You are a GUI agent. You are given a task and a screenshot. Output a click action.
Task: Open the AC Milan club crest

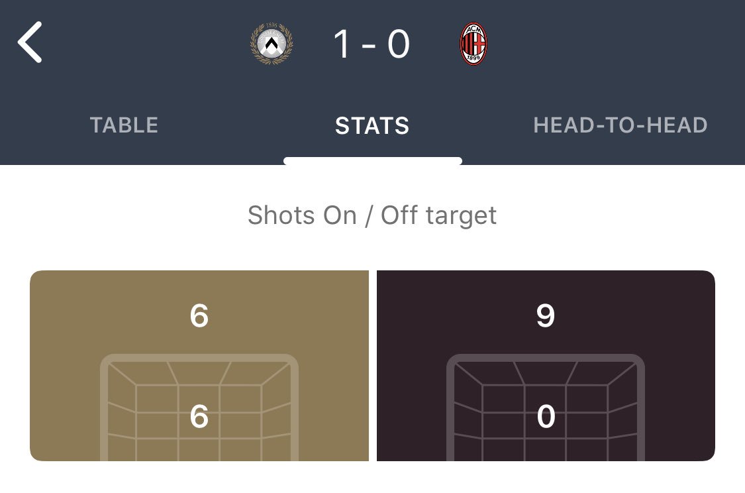pos(473,44)
